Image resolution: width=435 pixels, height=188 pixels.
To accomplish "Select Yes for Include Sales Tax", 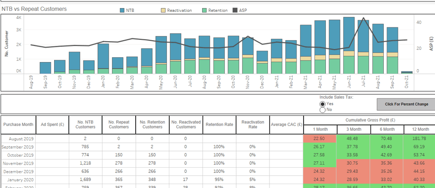I will pyautogui.click(x=323, y=104).
